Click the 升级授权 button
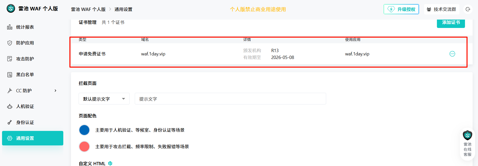 coord(401,9)
